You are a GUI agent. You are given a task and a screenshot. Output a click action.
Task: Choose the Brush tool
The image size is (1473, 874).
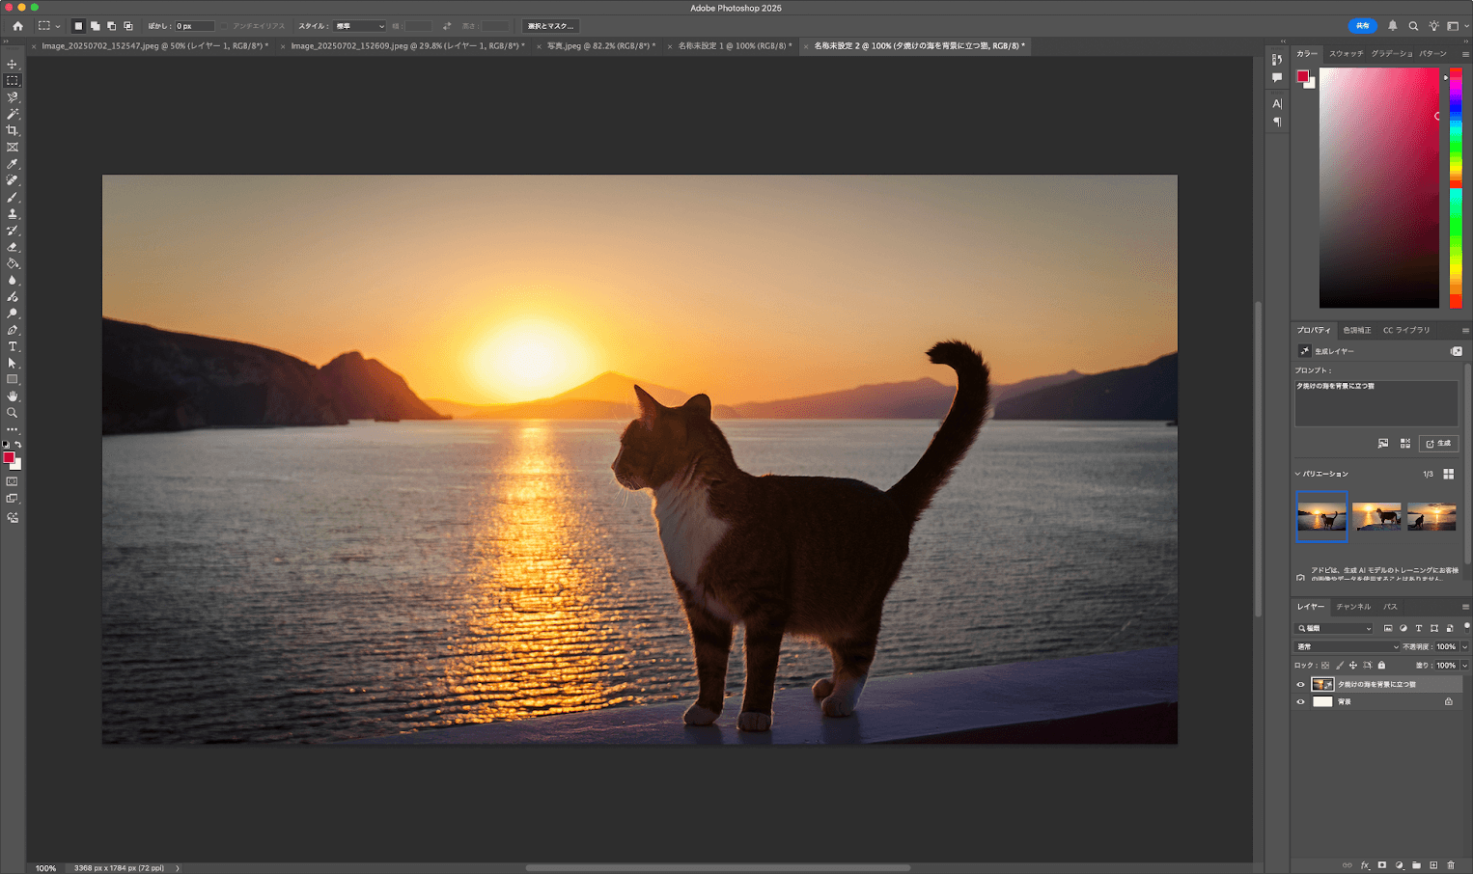tap(13, 198)
